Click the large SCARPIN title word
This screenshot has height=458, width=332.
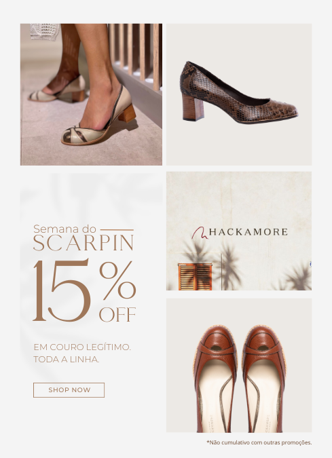coord(84,243)
